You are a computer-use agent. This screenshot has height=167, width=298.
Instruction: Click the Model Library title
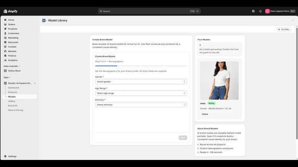[58, 20]
